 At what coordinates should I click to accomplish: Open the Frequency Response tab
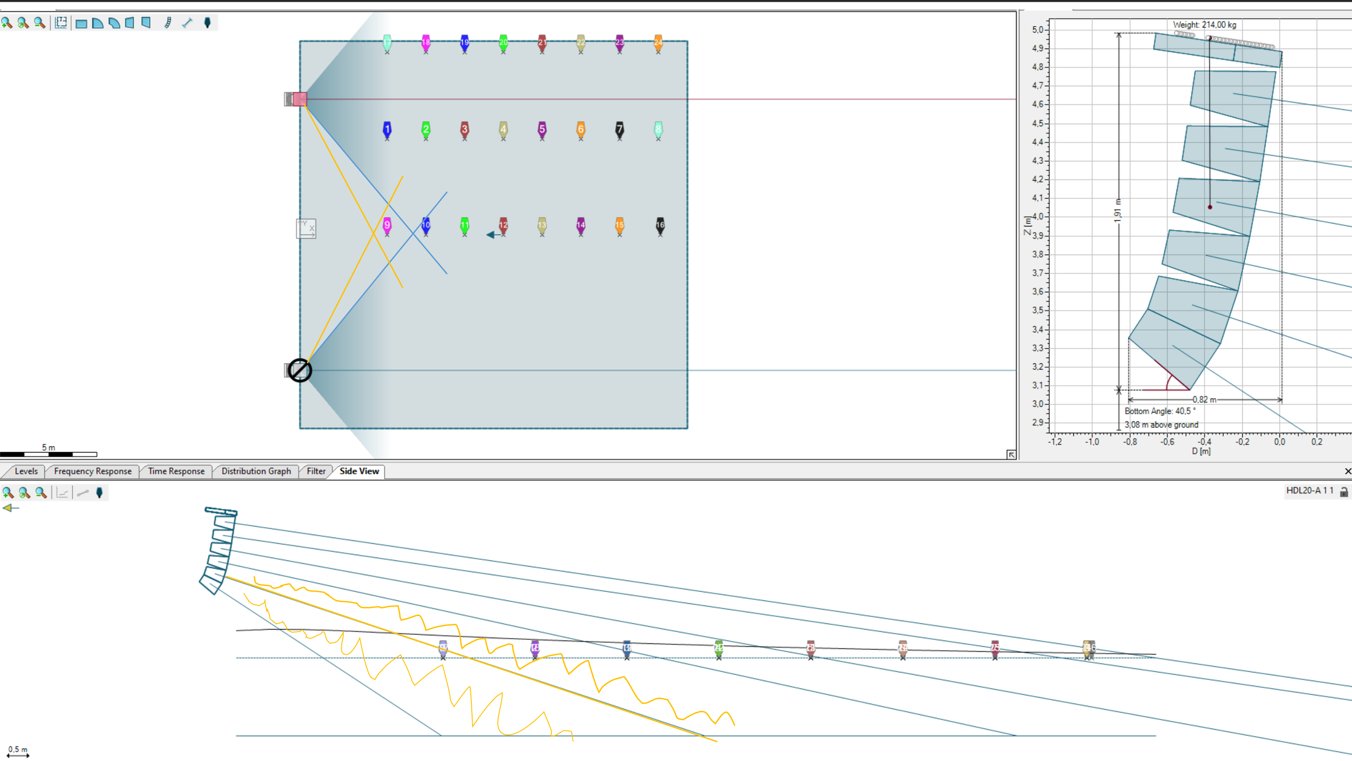coord(93,471)
